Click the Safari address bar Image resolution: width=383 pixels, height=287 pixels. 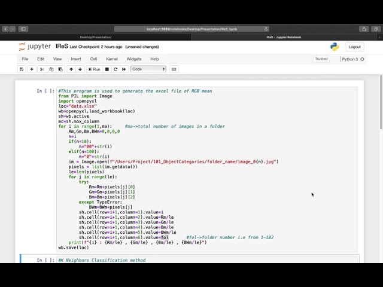[x=191, y=29]
